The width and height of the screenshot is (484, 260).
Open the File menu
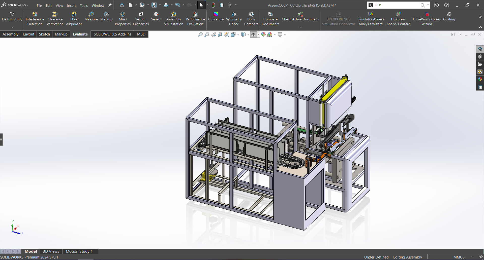[39, 5]
